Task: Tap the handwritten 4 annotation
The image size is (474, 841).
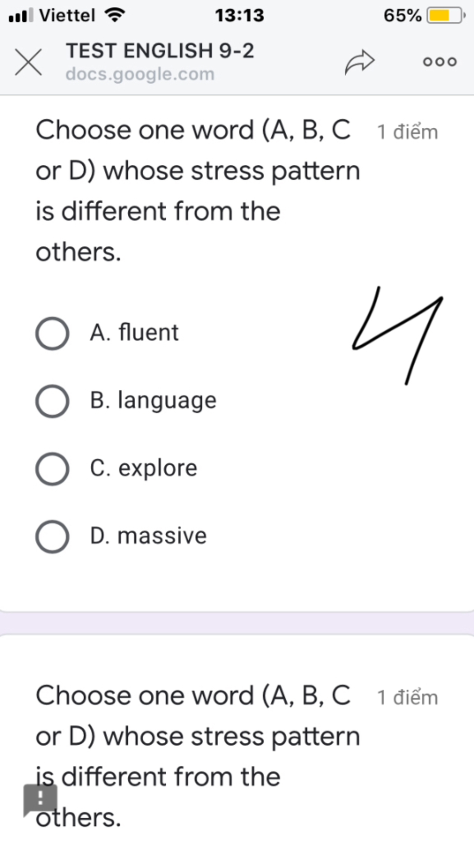Action: tap(397, 336)
